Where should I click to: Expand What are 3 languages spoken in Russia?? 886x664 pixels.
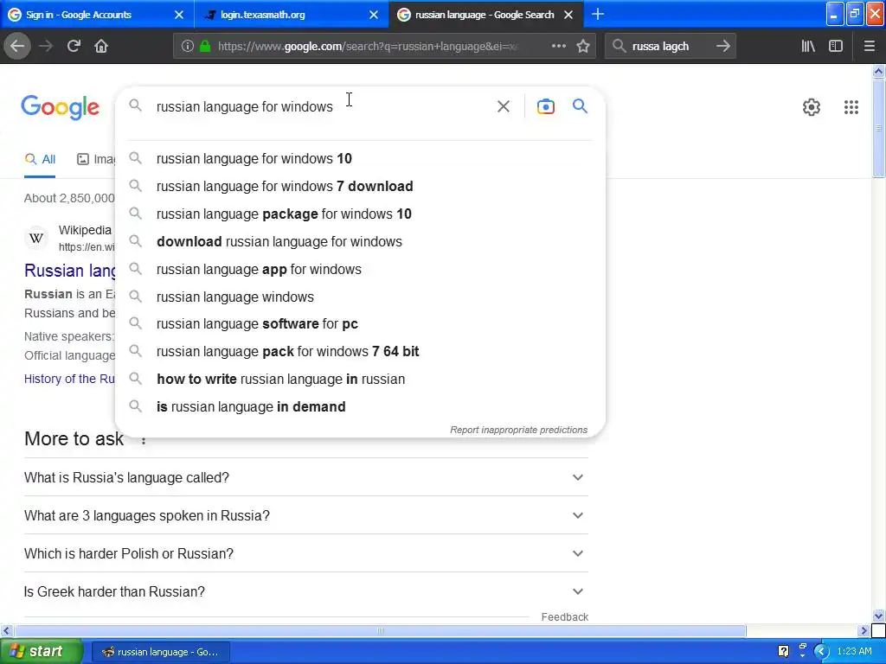tap(305, 515)
